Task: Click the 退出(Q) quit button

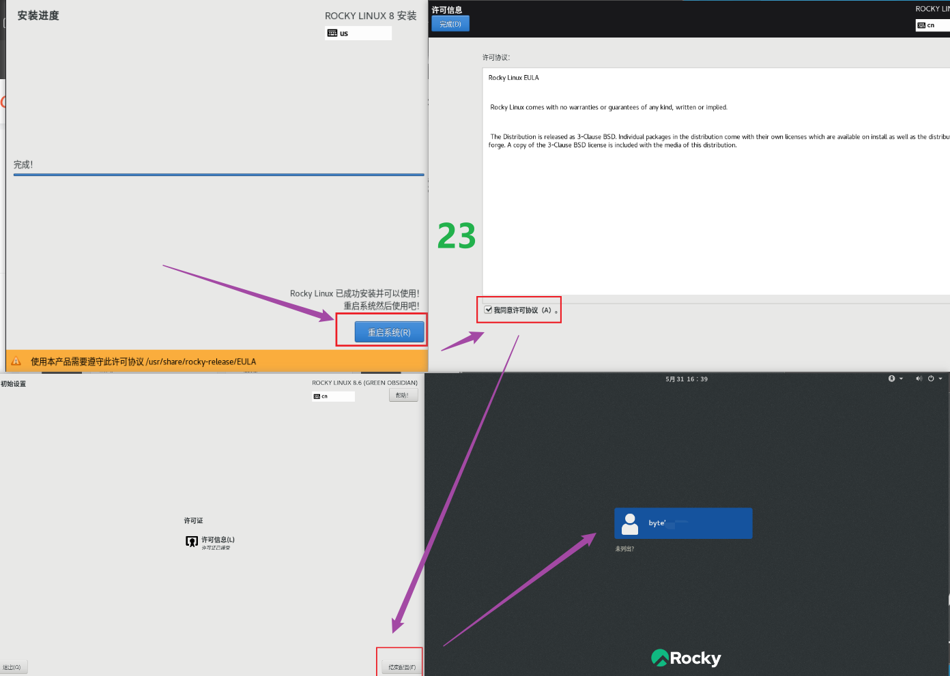Action: click(x=13, y=667)
